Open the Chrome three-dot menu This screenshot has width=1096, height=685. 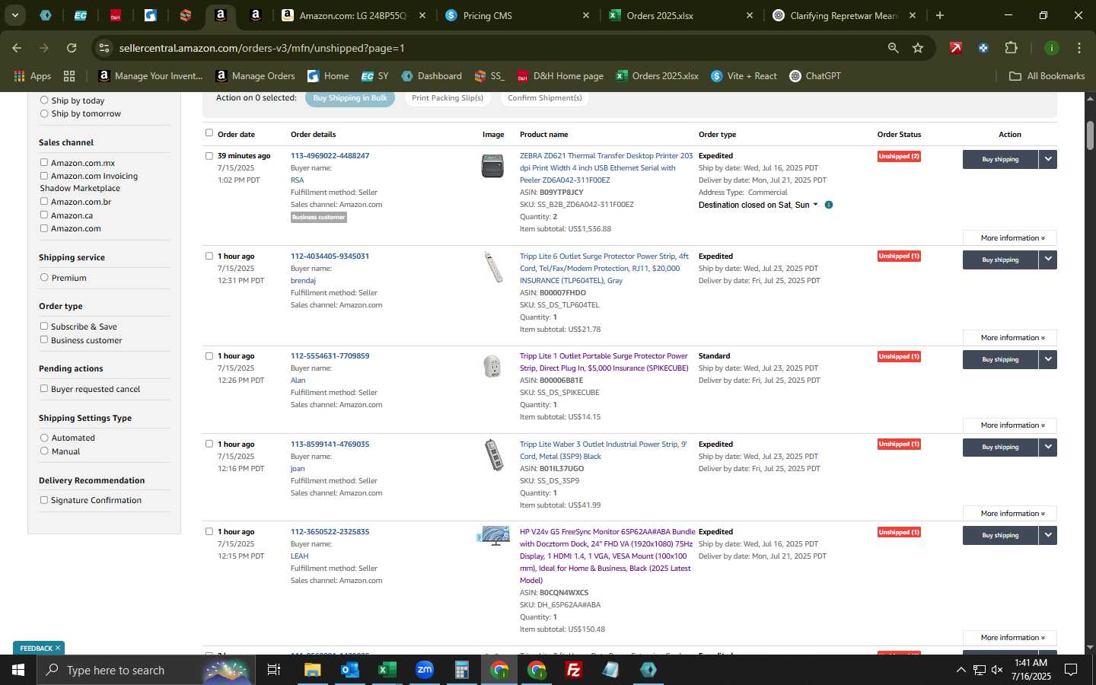click(x=1079, y=48)
